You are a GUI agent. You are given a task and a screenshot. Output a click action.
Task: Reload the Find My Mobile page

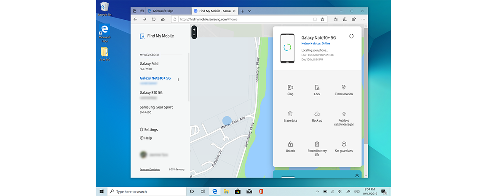154,19
